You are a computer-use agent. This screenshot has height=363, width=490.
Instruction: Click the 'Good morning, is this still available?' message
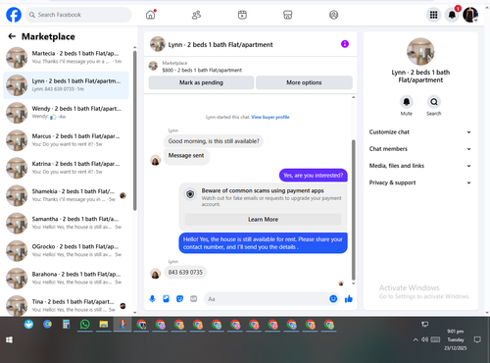coord(214,141)
